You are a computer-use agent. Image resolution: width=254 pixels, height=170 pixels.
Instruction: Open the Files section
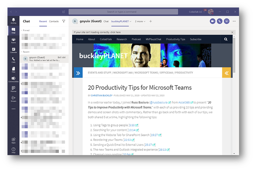pyautogui.click(x=14, y=70)
